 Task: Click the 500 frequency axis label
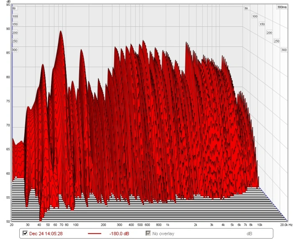pos(140,225)
